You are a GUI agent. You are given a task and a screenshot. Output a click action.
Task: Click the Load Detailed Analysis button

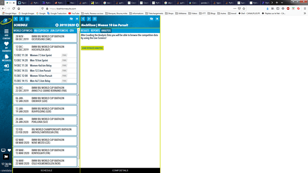(x=92, y=48)
